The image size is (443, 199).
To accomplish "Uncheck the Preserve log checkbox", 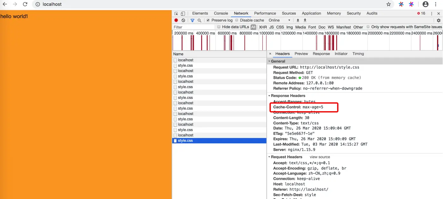I will coord(208,20).
